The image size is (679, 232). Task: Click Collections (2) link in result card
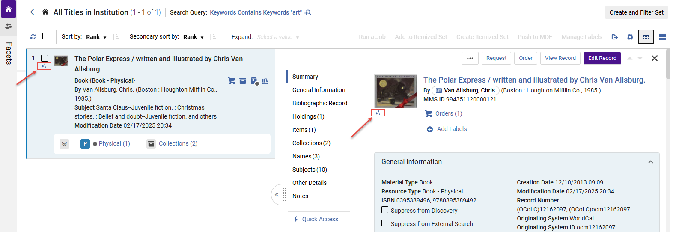[178, 144]
